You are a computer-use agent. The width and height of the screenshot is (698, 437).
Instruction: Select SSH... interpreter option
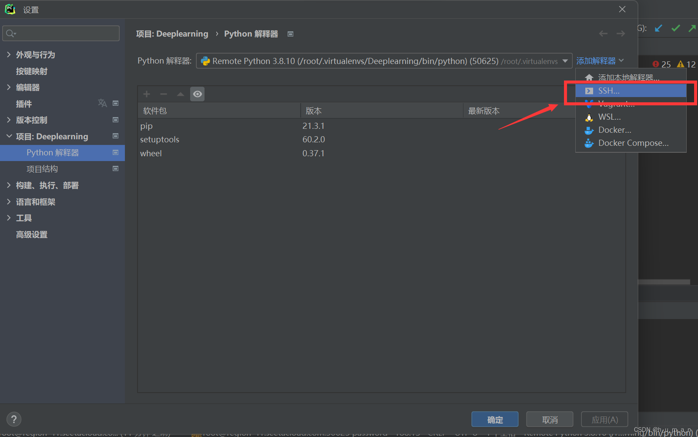(631, 91)
